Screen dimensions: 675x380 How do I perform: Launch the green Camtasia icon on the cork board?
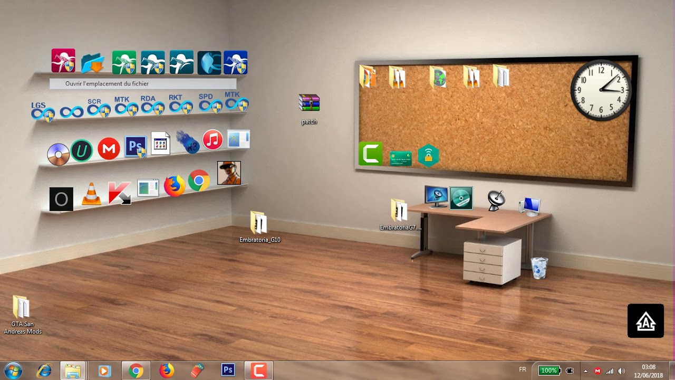[x=371, y=154]
